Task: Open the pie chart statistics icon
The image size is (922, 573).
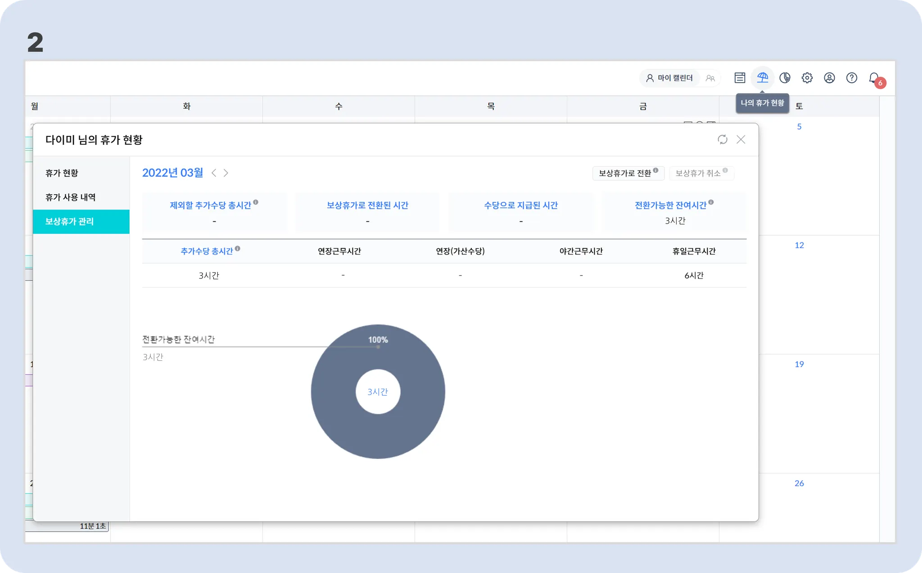Action: click(785, 78)
